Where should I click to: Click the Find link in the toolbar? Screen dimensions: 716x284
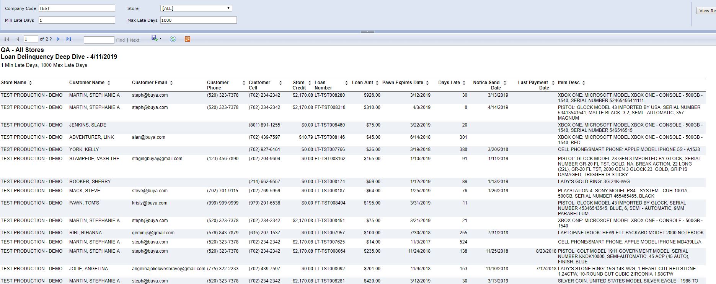[x=120, y=40]
